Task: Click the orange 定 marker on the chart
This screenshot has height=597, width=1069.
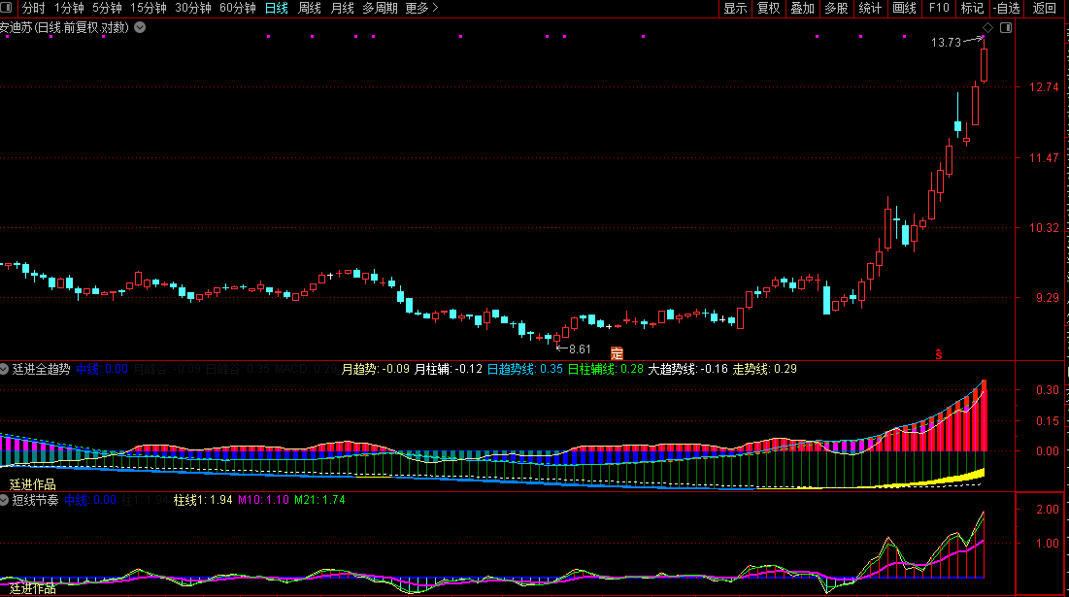Action: [616, 351]
